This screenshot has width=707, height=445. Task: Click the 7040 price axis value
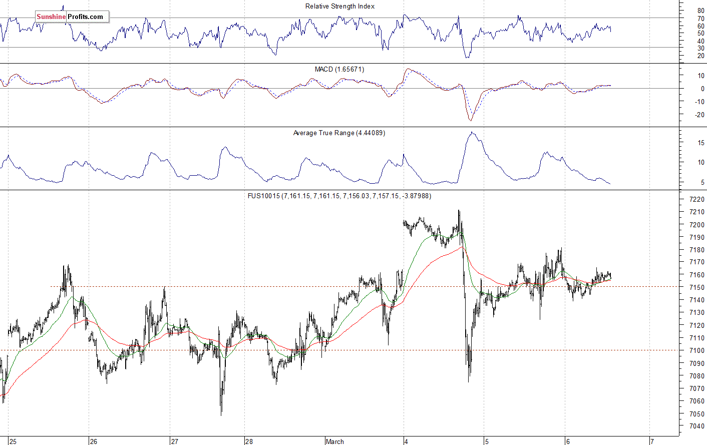697,426
